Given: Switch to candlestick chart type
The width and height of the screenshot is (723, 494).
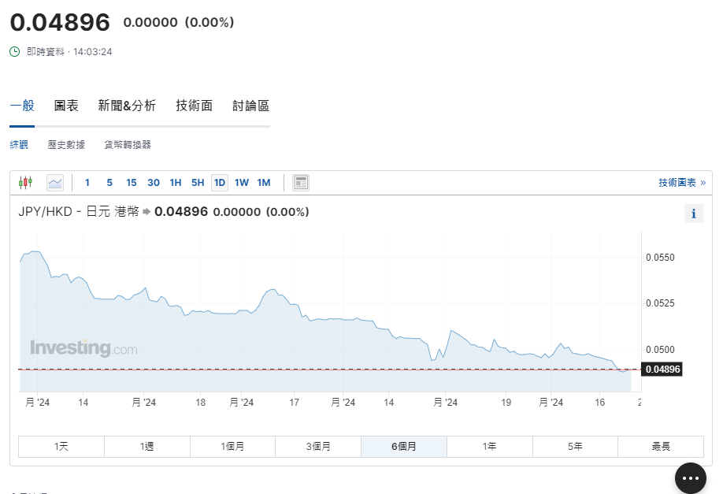Looking at the screenshot, I should [25, 183].
